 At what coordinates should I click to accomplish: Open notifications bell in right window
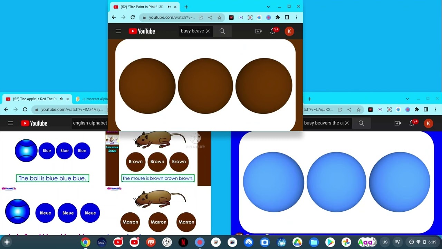pyautogui.click(x=412, y=123)
